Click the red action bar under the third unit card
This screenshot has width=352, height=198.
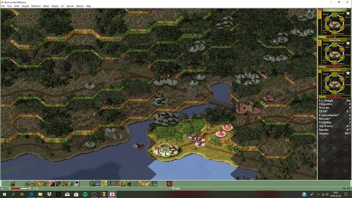click(x=334, y=97)
